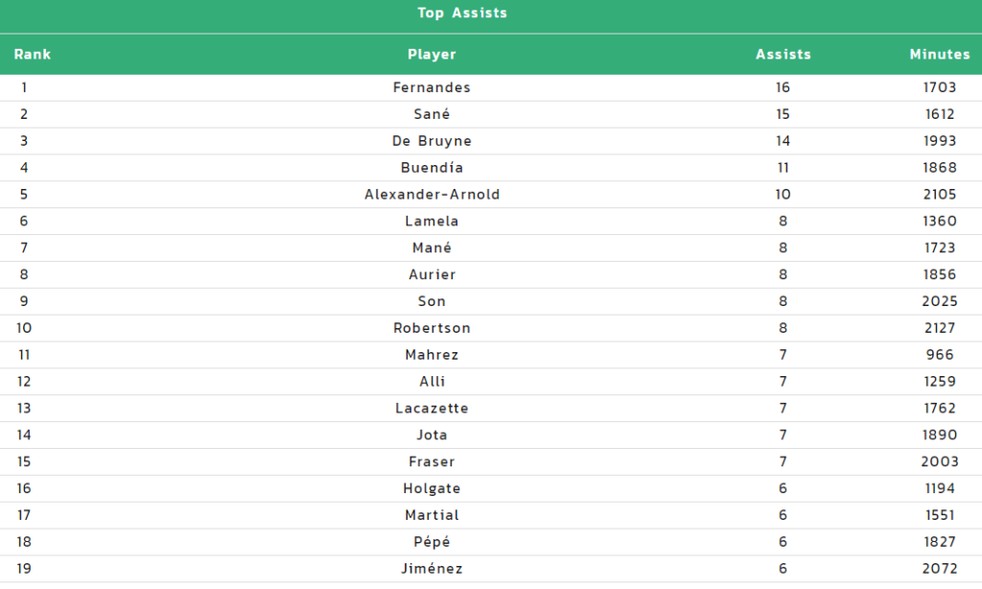This screenshot has width=982, height=589.
Task: Select the Holgate row name
Action: (x=432, y=488)
